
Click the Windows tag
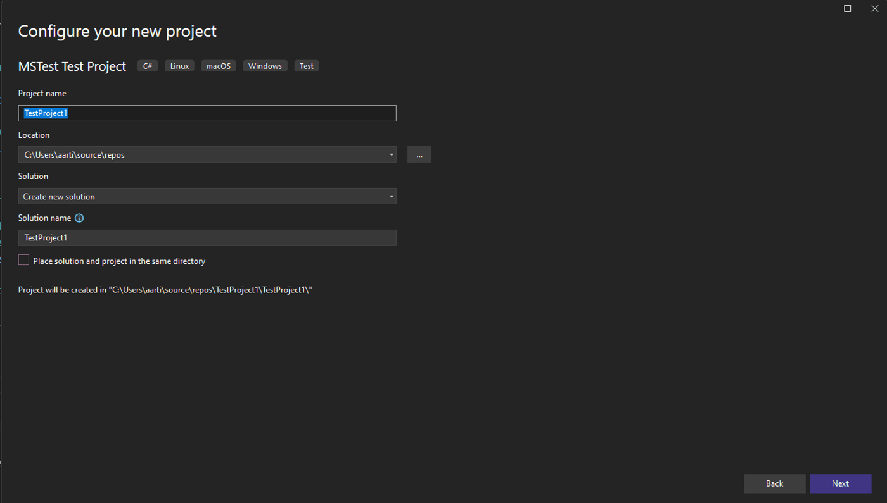(265, 66)
